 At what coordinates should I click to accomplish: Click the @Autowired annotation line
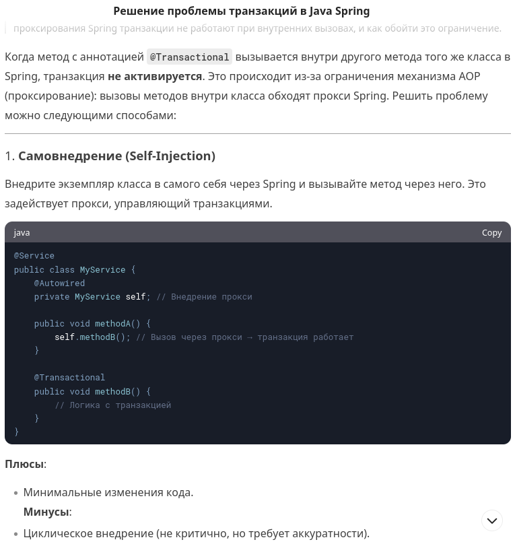[59, 283]
